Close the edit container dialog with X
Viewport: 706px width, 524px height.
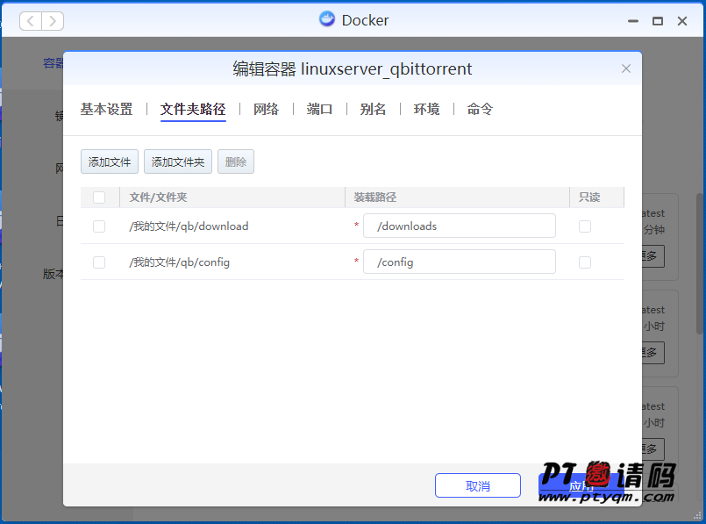coord(626,68)
